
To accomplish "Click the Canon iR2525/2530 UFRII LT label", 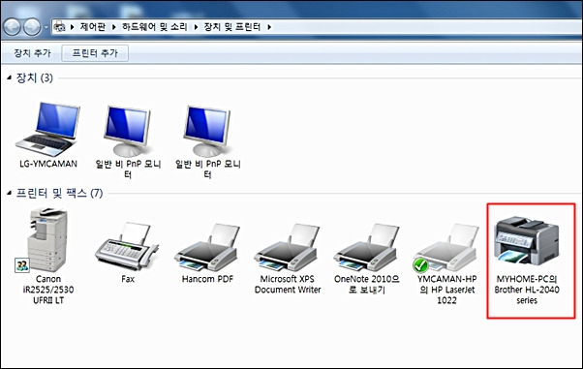I will pyautogui.click(x=48, y=290).
